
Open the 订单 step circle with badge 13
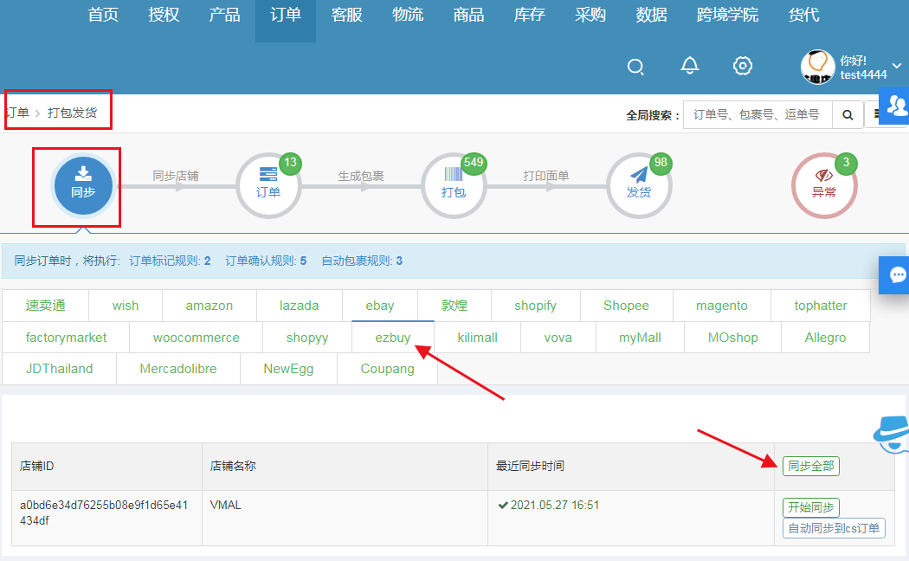click(268, 184)
